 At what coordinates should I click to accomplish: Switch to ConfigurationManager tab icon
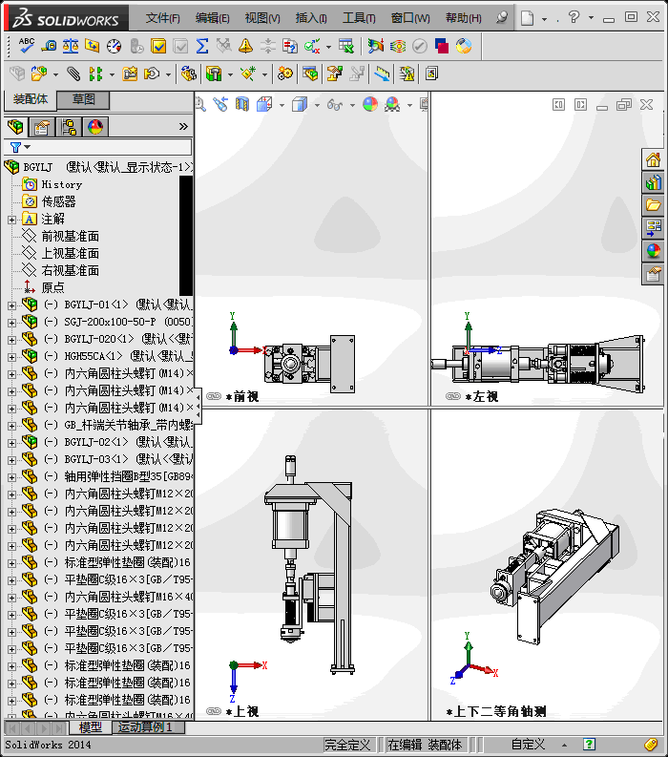click(x=69, y=127)
